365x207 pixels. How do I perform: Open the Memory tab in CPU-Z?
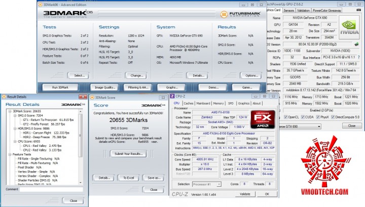click(218, 103)
